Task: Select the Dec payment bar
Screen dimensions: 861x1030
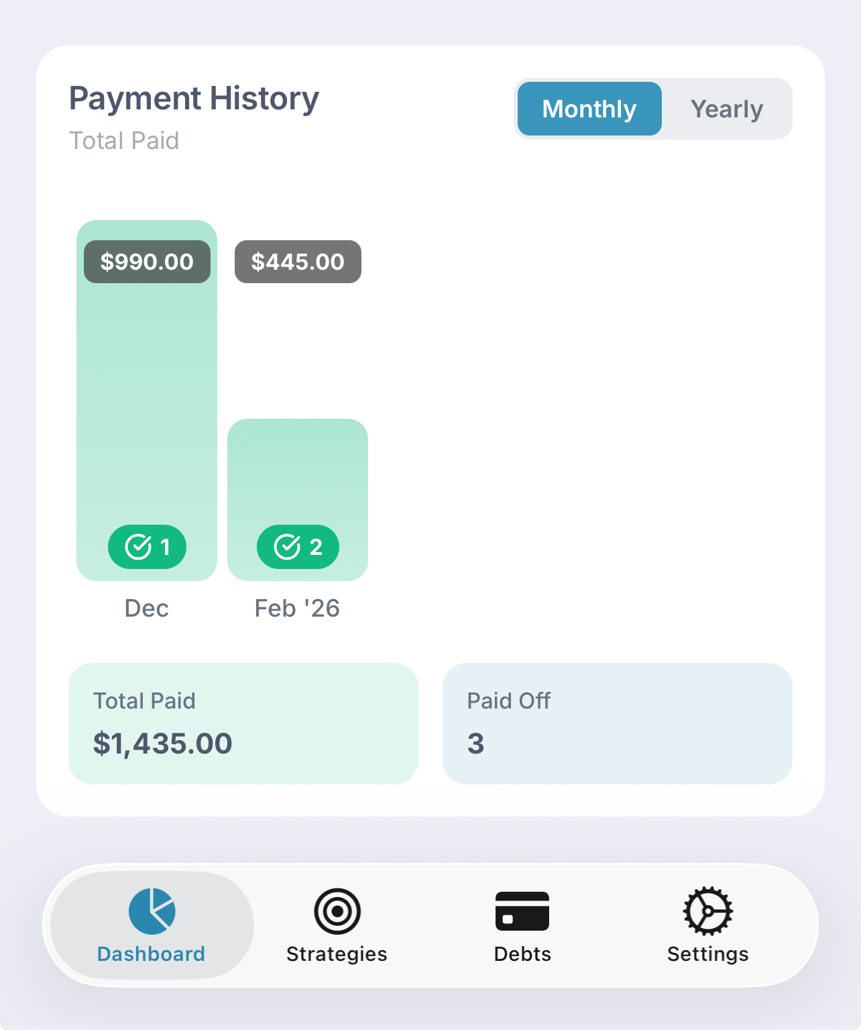Action: [147, 401]
